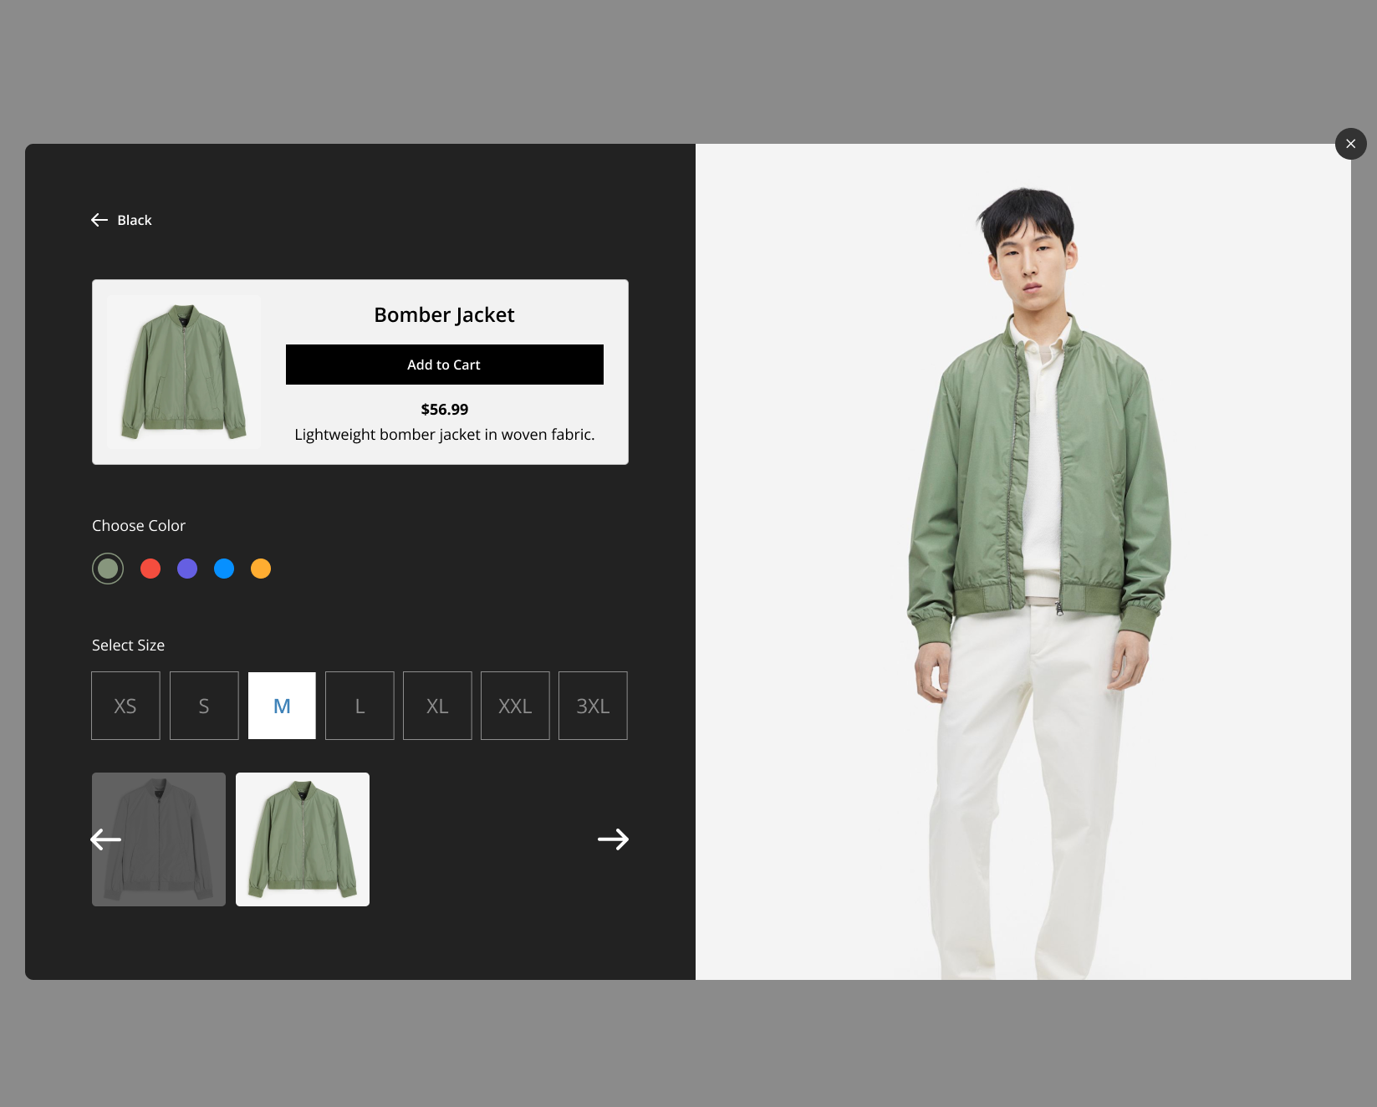This screenshot has width=1377, height=1107.
Task: Choose the orange color swatch
Action: 261,569
